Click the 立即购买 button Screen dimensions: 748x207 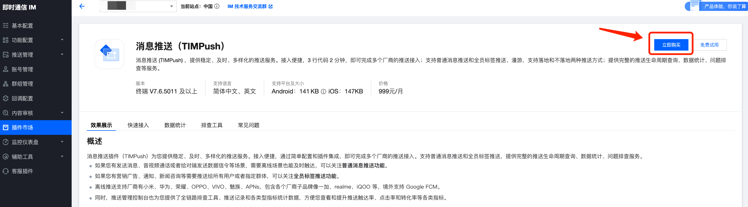[x=671, y=45]
